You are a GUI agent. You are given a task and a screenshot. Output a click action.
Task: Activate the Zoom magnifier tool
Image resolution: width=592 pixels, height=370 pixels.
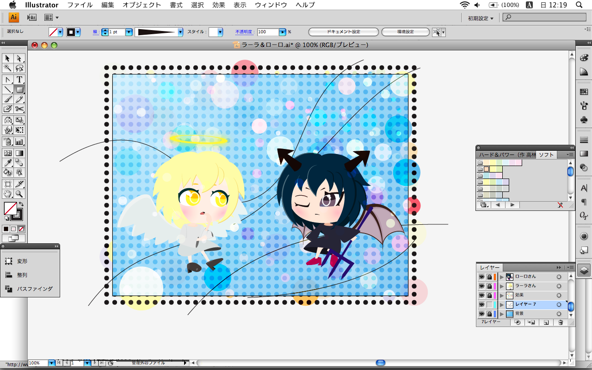[x=19, y=194]
